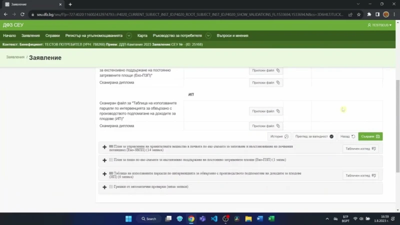Expand the ИП used parcels table section
400x225 pixels.
pyautogui.click(x=104, y=174)
